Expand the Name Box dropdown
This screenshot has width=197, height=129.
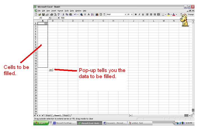point(50,18)
